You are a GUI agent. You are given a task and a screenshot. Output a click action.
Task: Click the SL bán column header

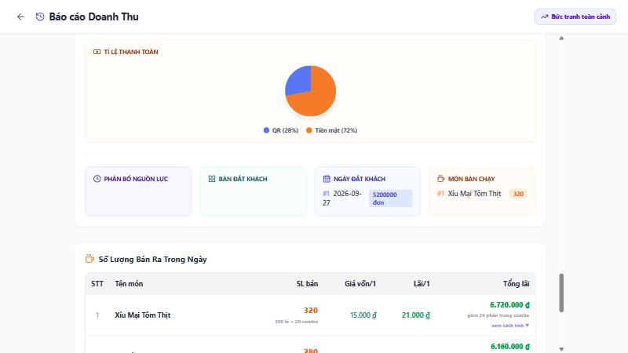click(x=307, y=284)
